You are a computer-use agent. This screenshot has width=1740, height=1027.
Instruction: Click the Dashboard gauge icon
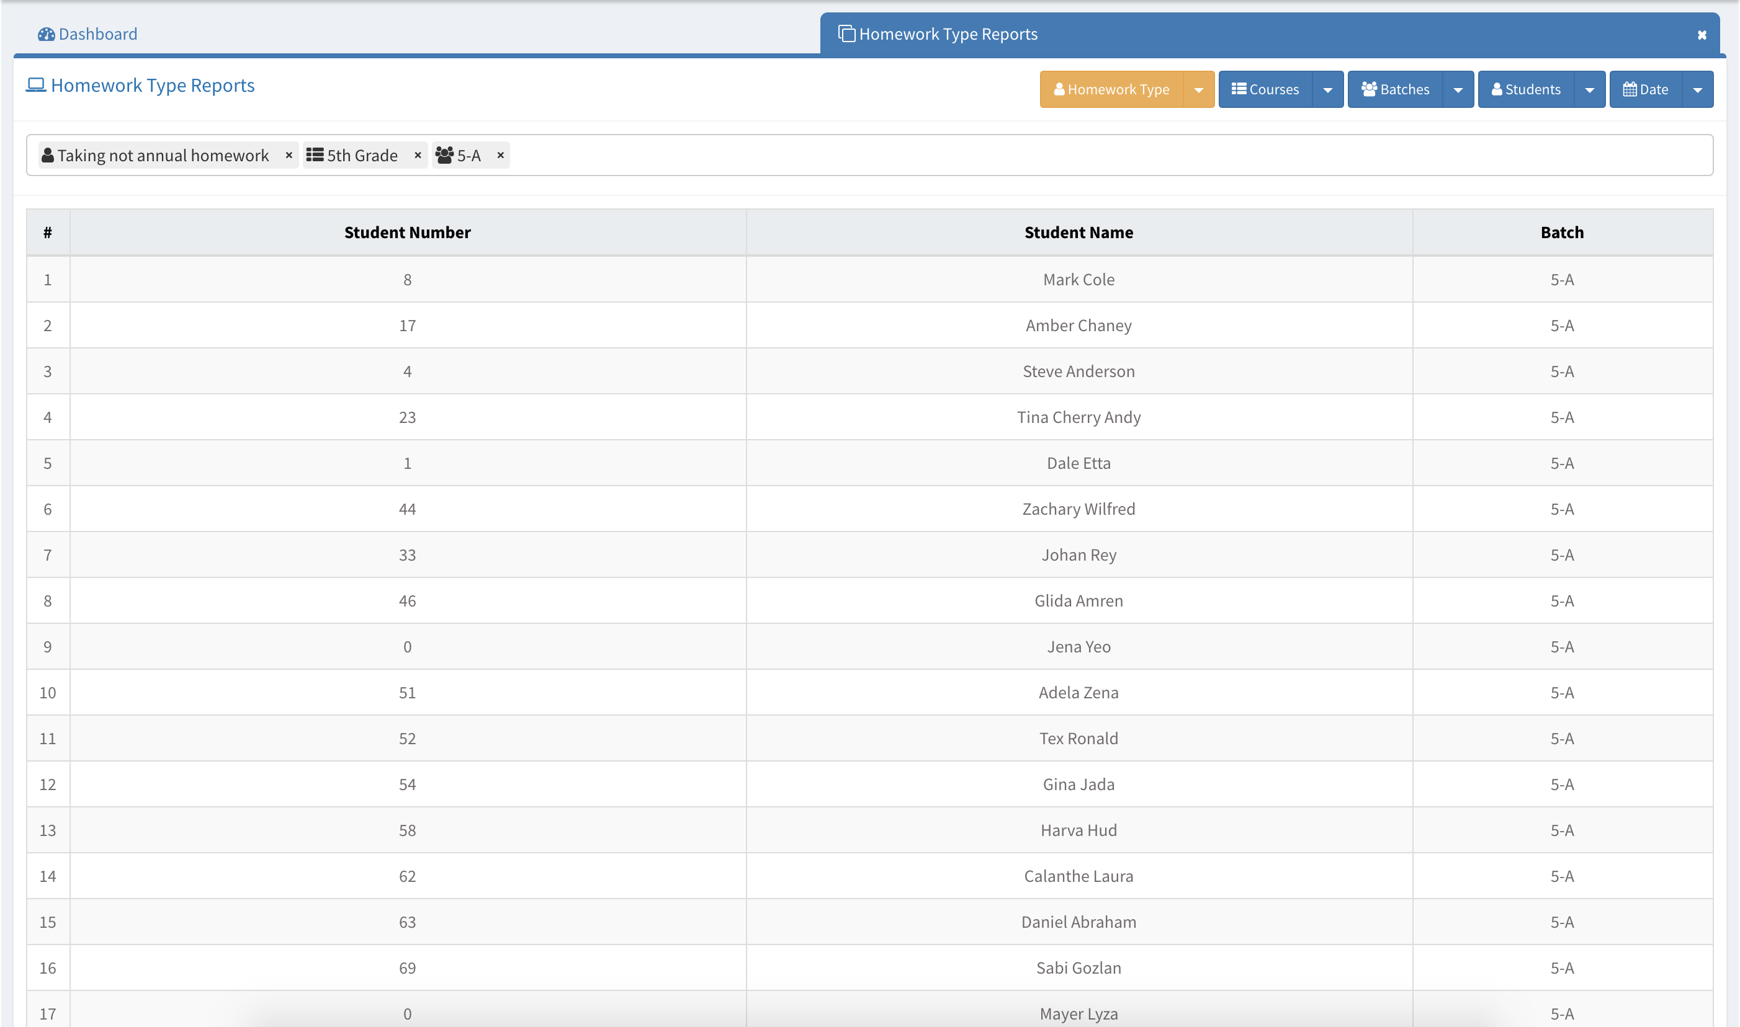[46, 35]
